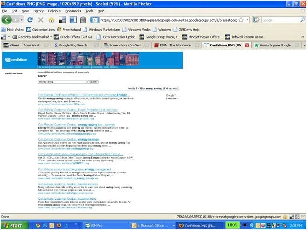Bookmark this page with the star icon

(x=241, y=20)
